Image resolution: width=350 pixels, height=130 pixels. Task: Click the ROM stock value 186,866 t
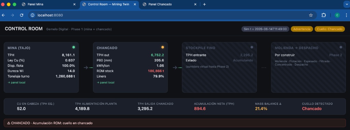(x=156, y=71)
